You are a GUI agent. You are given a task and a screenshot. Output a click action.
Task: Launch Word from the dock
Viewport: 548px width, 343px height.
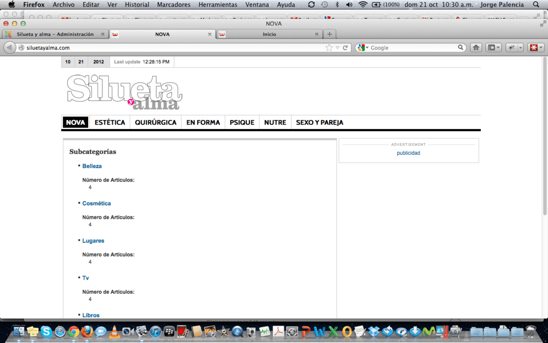(x=319, y=331)
